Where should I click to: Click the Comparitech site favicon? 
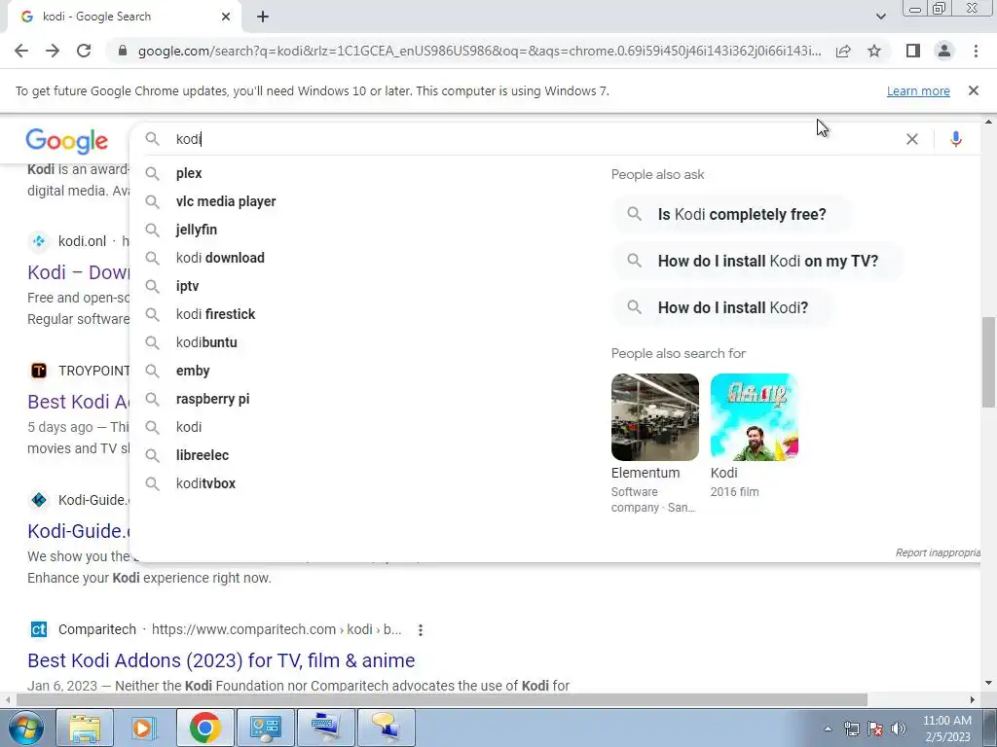click(39, 629)
